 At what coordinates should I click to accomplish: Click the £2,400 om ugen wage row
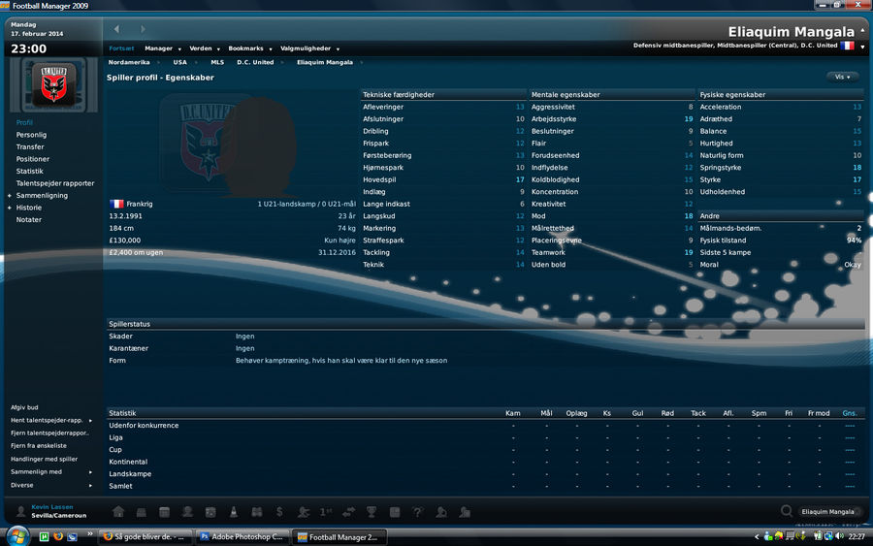232,253
